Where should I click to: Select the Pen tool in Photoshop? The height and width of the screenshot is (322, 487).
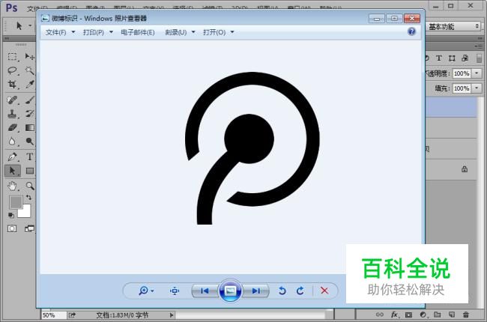click(x=12, y=157)
